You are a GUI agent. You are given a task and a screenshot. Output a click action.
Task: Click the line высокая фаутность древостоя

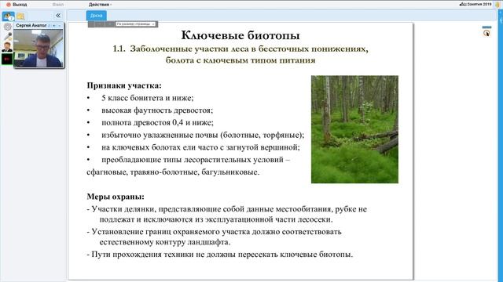pos(157,110)
